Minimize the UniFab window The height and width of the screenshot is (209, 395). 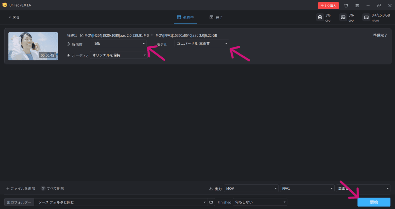[368, 6]
